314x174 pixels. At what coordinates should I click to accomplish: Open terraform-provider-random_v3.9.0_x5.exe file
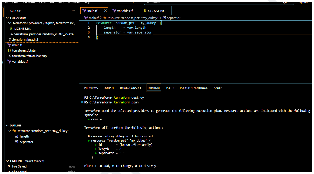click(44, 34)
